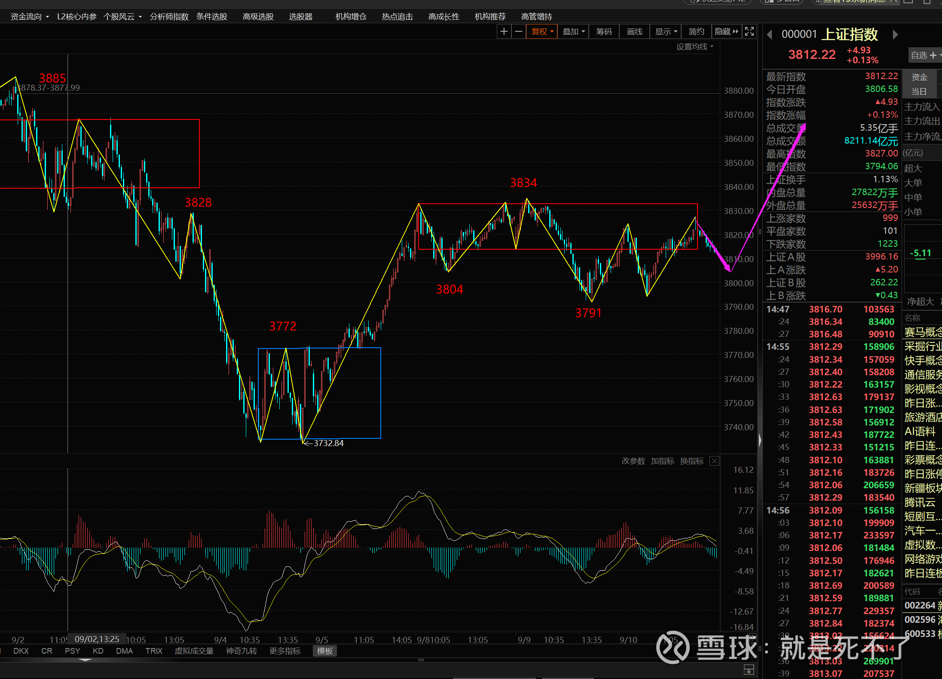942x679 pixels.
Task: Hide side panel with 隐藏 button
Action: coord(726,31)
